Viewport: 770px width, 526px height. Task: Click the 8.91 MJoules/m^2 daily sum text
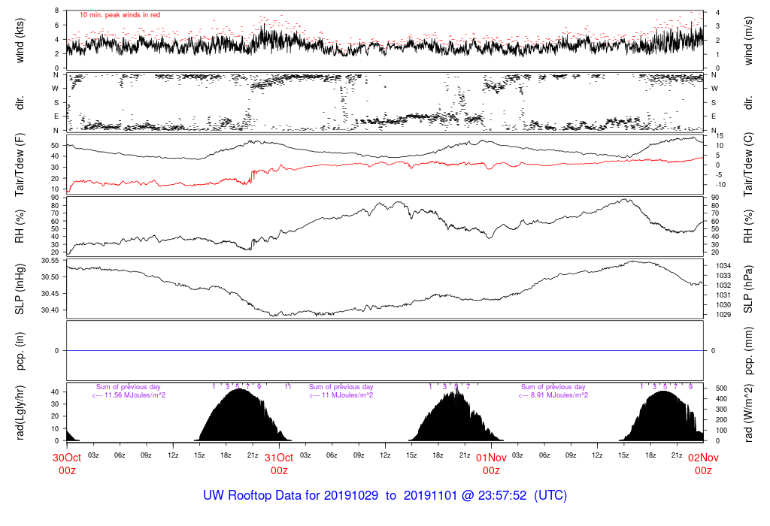click(553, 395)
